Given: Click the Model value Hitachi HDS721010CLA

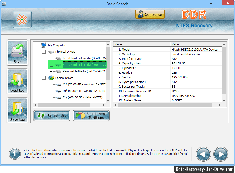Looking at the screenshot, I should coord(194,50).
